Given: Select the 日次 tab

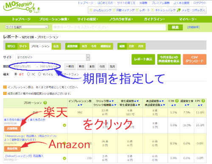Looking at the screenshot, I should point(131,46).
